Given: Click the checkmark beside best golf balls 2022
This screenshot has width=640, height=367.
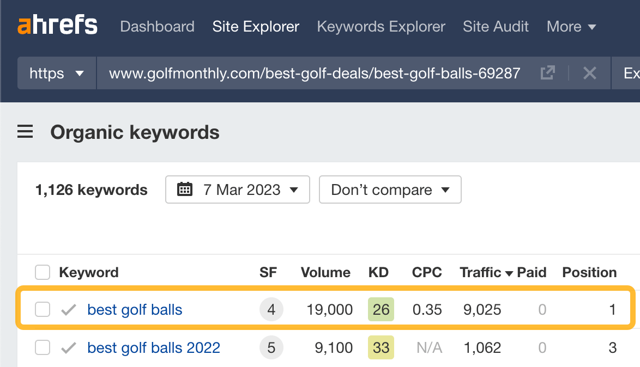Looking at the screenshot, I should pyautogui.click(x=69, y=347).
